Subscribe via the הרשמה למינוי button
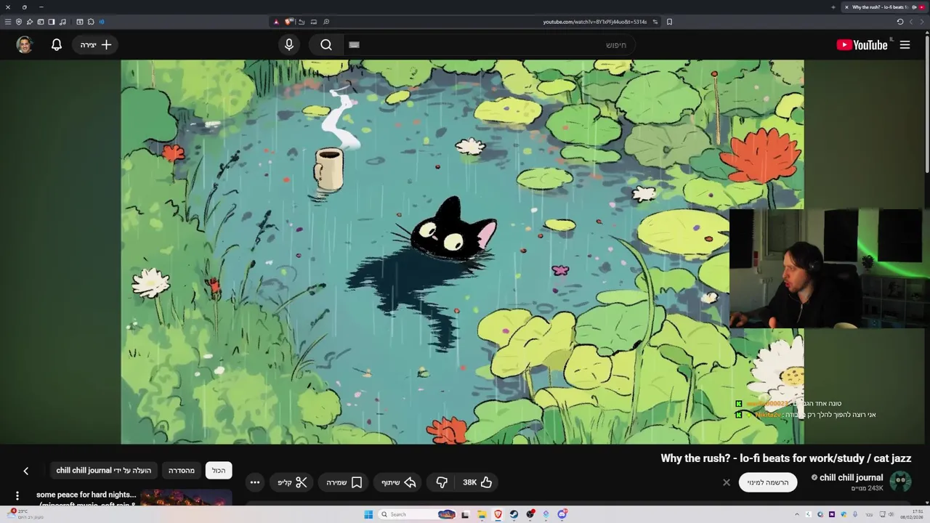 click(768, 482)
